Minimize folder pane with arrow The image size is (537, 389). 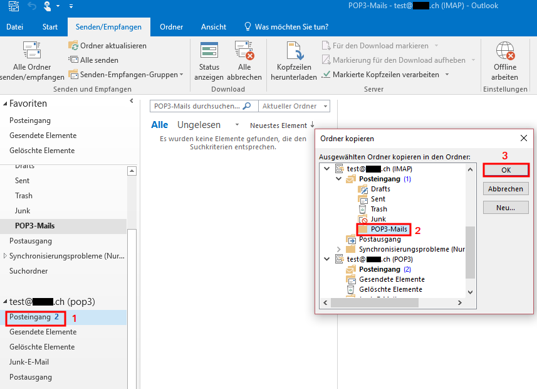132,101
